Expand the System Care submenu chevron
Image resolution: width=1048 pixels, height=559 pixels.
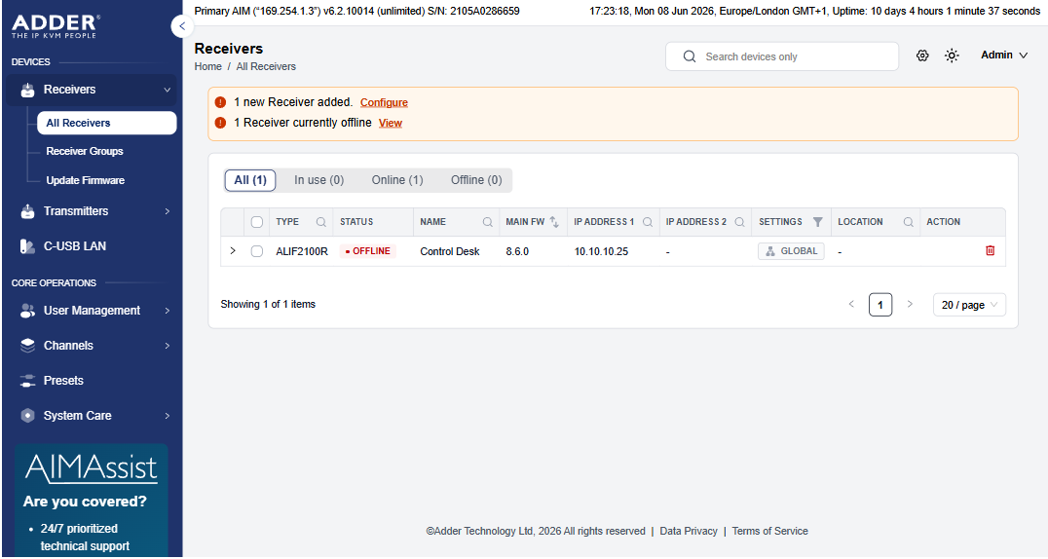pos(168,415)
